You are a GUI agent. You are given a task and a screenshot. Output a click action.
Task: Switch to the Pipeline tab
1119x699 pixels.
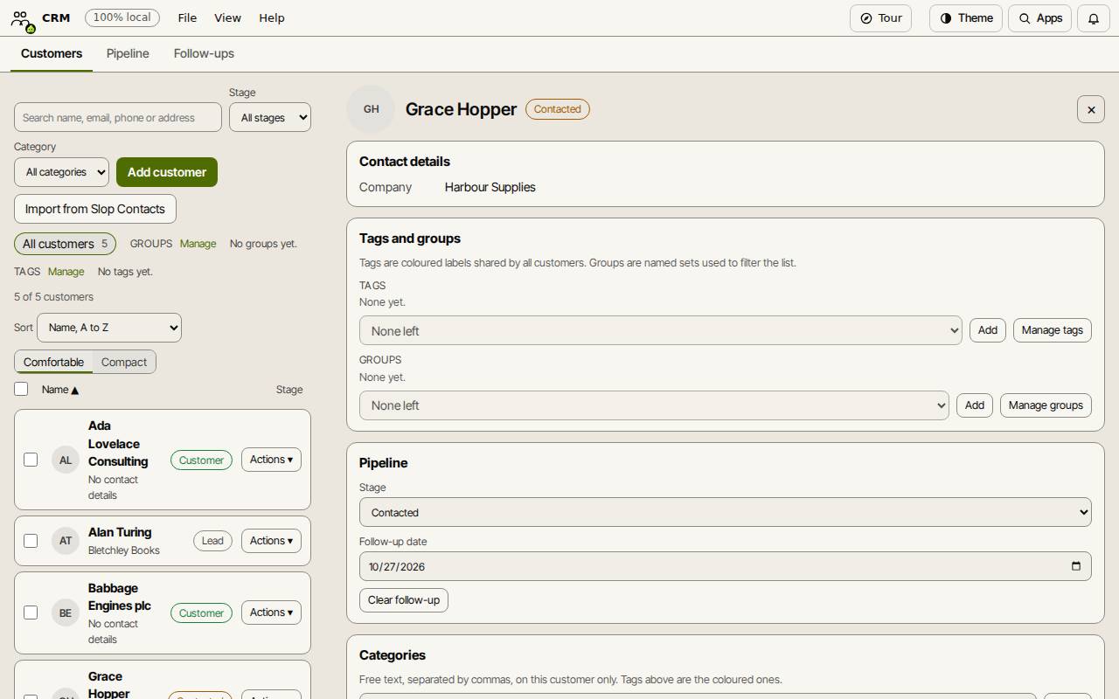128,53
